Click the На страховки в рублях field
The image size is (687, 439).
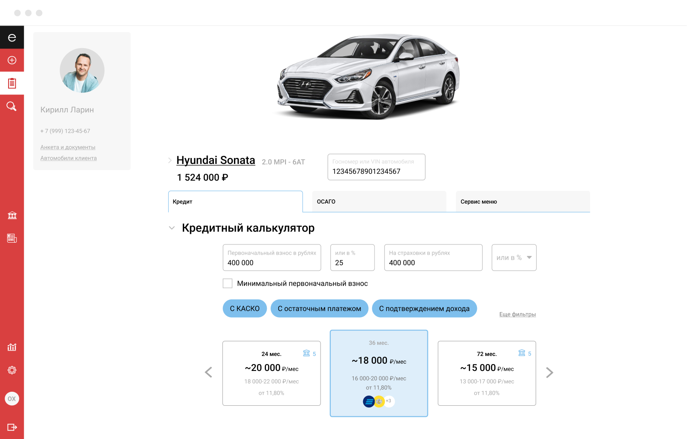click(x=433, y=258)
